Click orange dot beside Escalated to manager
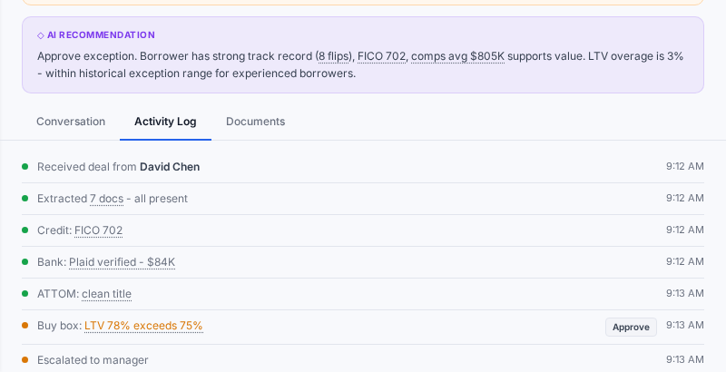Image resolution: width=726 pixels, height=372 pixels. (x=25, y=360)
